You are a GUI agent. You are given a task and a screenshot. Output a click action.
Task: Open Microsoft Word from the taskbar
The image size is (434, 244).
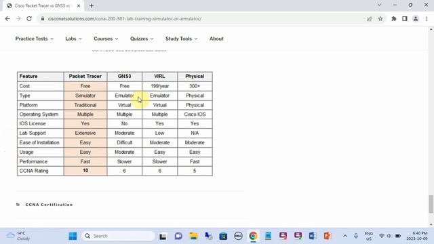pyautogui.click(x=313, y=236)
